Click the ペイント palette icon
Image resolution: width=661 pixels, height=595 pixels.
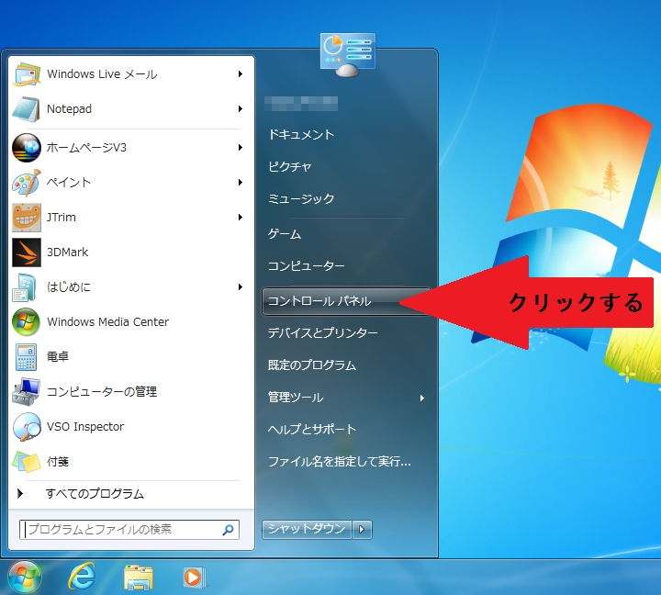[x=27, y=183]
